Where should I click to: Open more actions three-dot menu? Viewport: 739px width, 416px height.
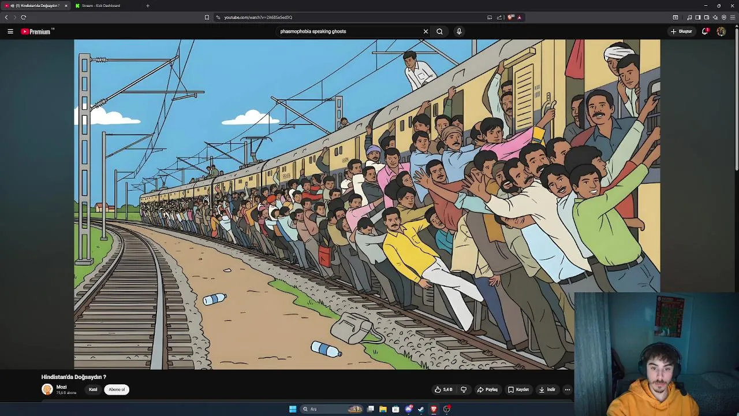pos(567,389)
